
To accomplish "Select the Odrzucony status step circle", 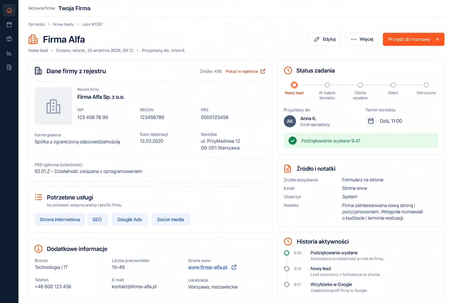I will pos(426,85).
